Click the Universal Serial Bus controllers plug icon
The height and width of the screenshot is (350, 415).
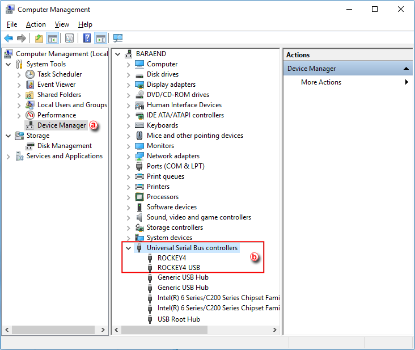pyautogui.click(x=139, y=248)
